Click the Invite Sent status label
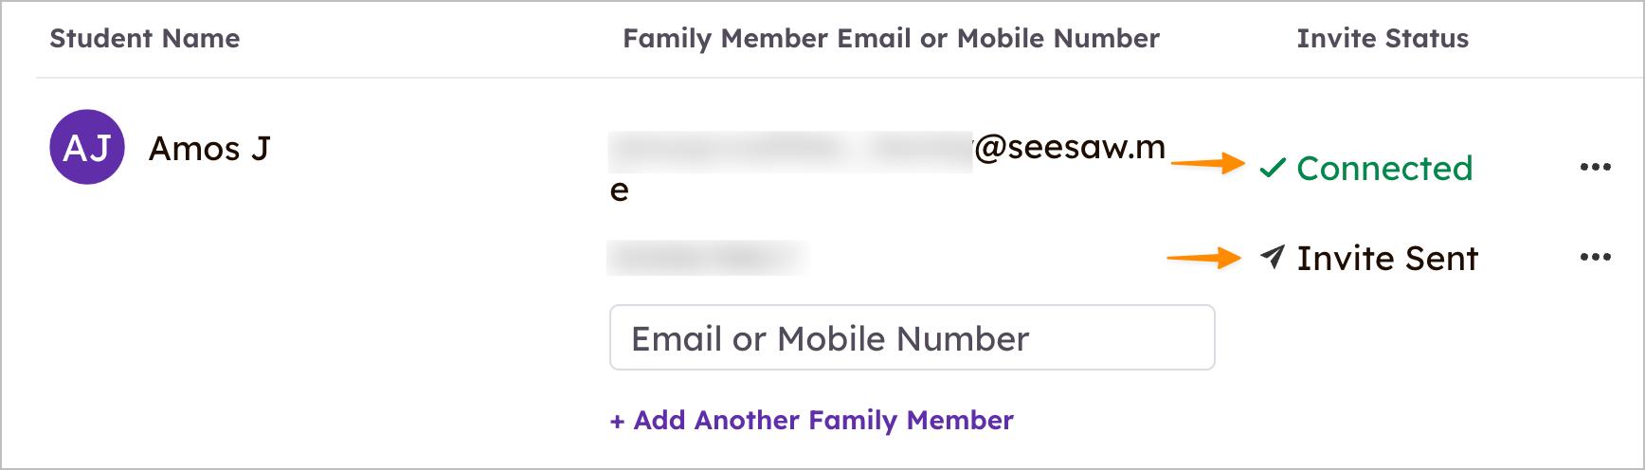This screenshot has width=1645, height=470. coord(1387,258)
